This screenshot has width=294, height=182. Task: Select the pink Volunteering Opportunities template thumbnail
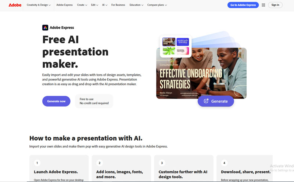(x=183, y=51)
